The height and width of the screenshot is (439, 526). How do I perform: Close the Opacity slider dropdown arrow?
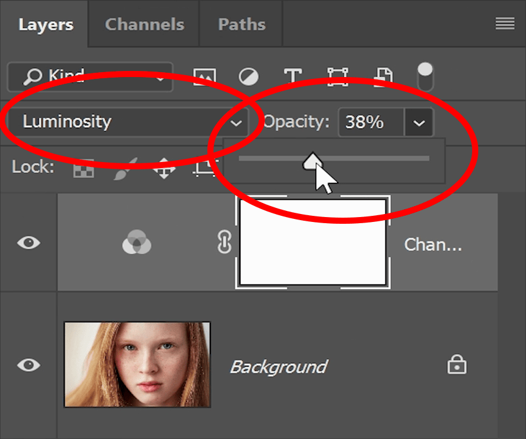(x=419, y=122)
